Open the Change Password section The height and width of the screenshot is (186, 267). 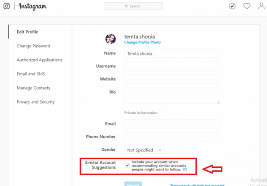click(33, 46)
